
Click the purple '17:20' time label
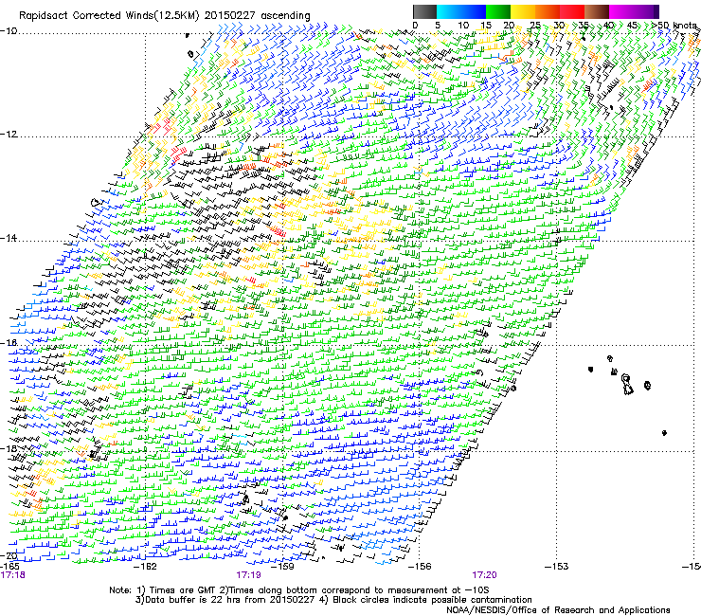[x=485, y=575]
